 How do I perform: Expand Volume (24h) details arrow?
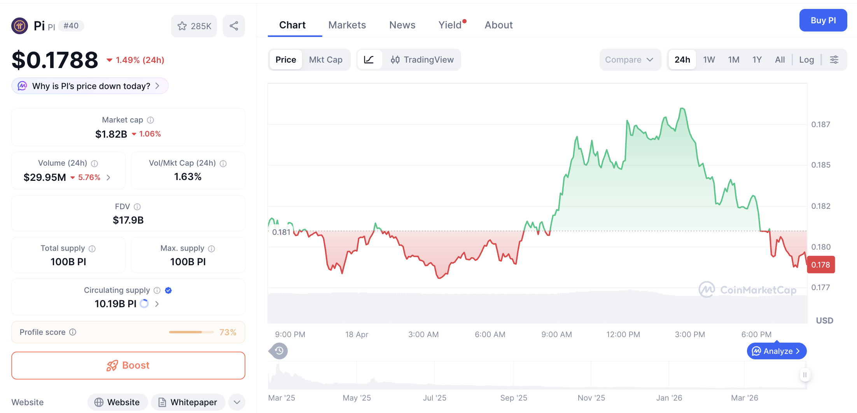(x=108, y=177)
